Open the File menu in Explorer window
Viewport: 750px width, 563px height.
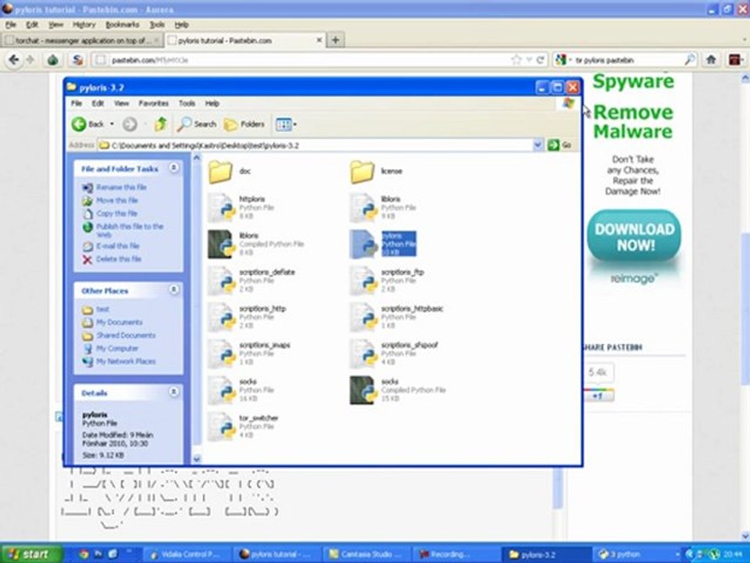76,103
